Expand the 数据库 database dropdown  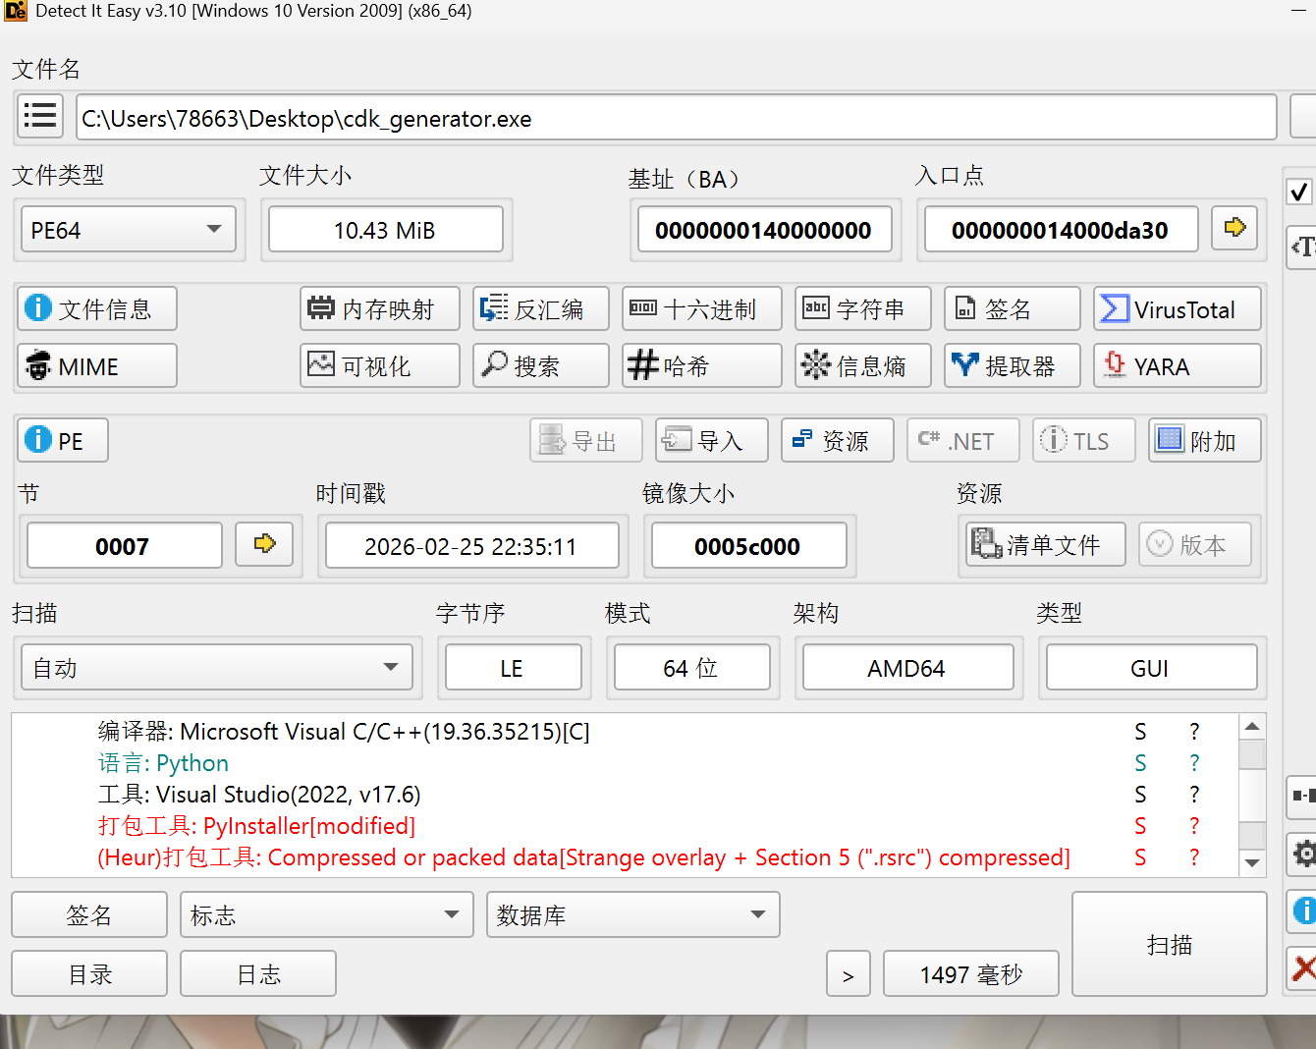(x=633, y=914)
